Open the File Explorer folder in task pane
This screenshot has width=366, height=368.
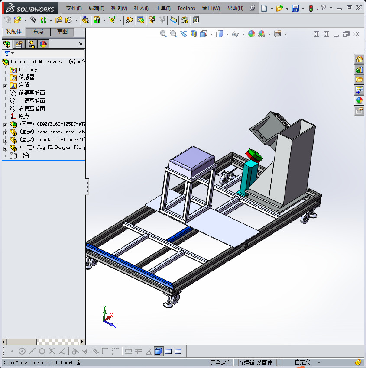pos(359,80)
